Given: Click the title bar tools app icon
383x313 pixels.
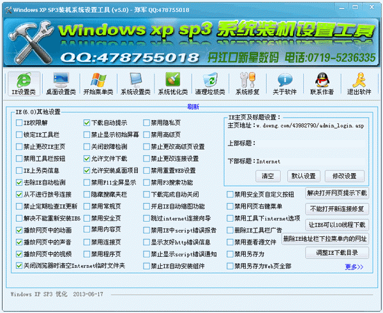Looking at the screenshot, I should 8,10.
